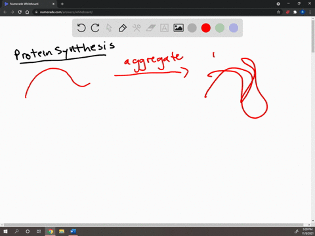This screenshot has width=315, height=236.
Task: Go back in browser history
Action: tap(5, 12)
